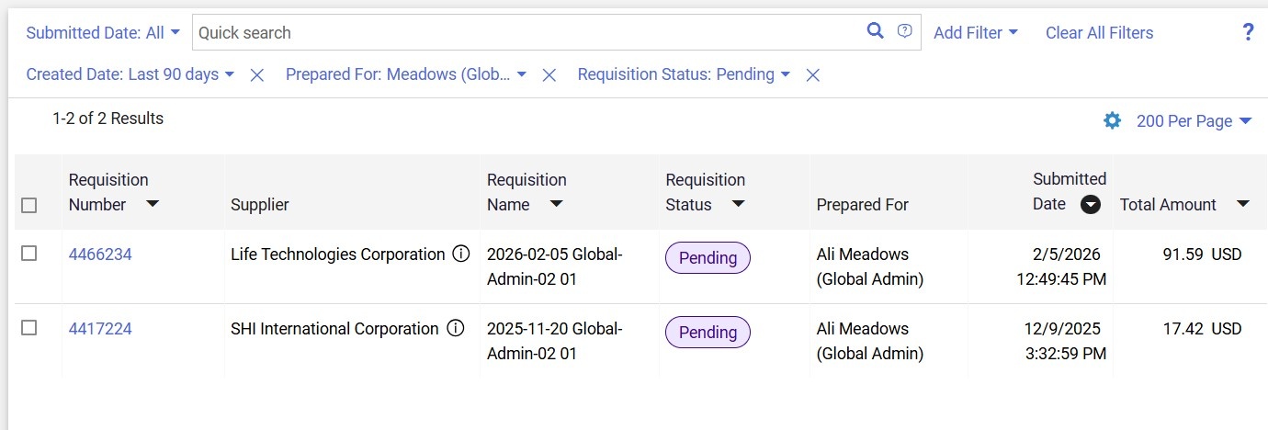Screen dimensions: 1268x430
Task: Show SHI International Corporation supplier info
Action: click(455, 329)
